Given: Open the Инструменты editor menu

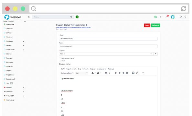Looking at the screenshot, I should tap(102, 69).
